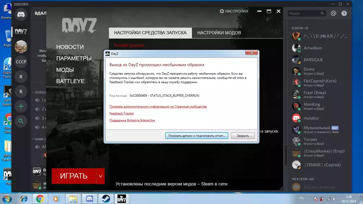Collapse the голосовые channel category chevron

33,92
